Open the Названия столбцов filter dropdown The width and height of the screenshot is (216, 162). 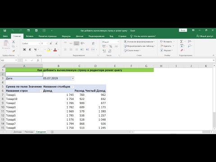pos(72,87)
